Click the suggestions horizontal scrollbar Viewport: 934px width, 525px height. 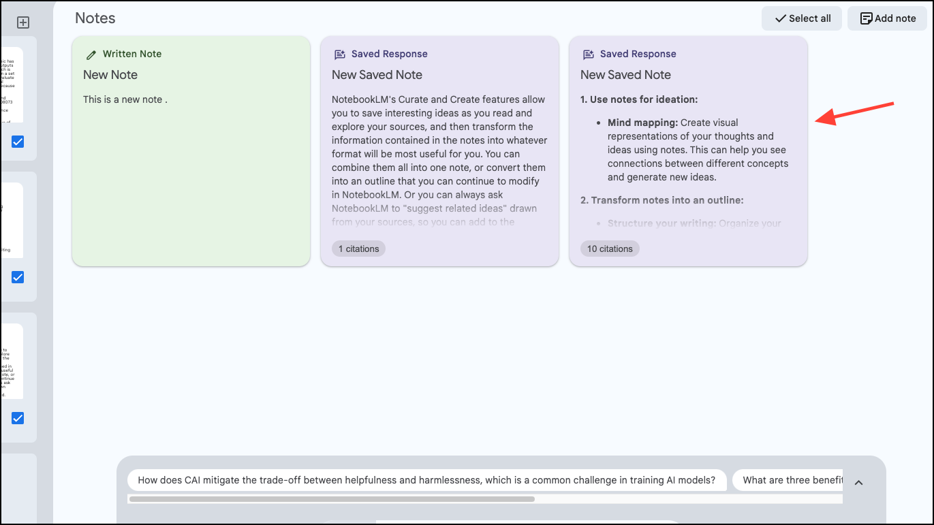point(332,499)
